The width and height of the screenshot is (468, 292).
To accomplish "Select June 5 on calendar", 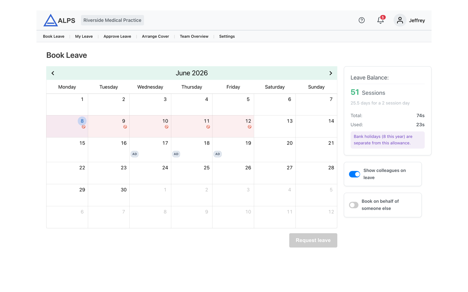I will (x=233, y=104).
